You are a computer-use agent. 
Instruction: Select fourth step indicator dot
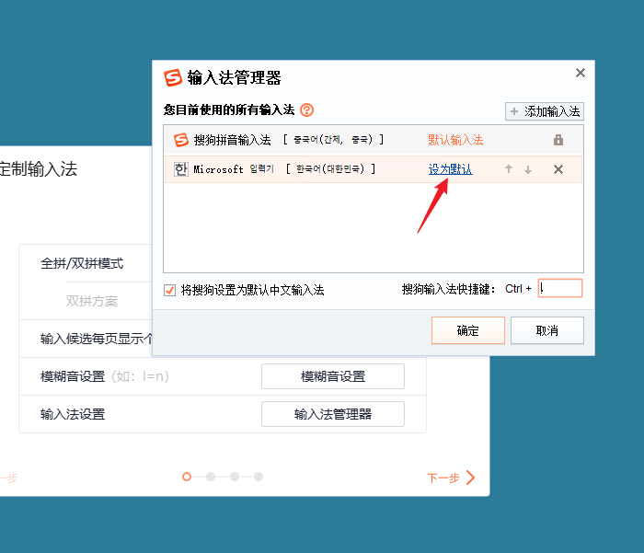[x=259, y=477]
